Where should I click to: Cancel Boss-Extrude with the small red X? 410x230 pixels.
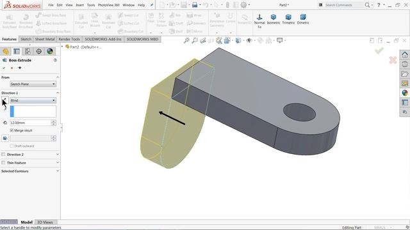pyautogui.click(x=12, y=68)
